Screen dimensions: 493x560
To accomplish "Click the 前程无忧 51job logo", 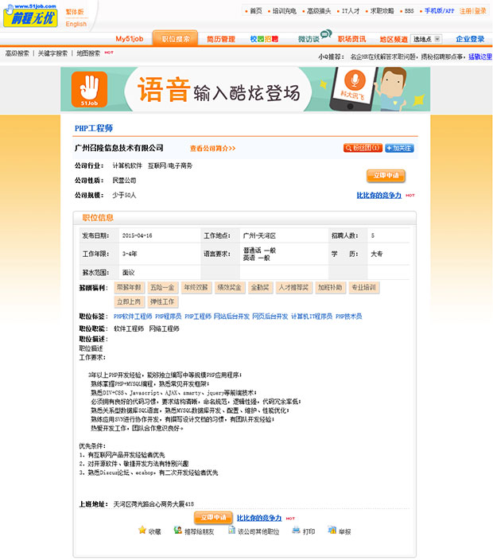I will 30,16.
